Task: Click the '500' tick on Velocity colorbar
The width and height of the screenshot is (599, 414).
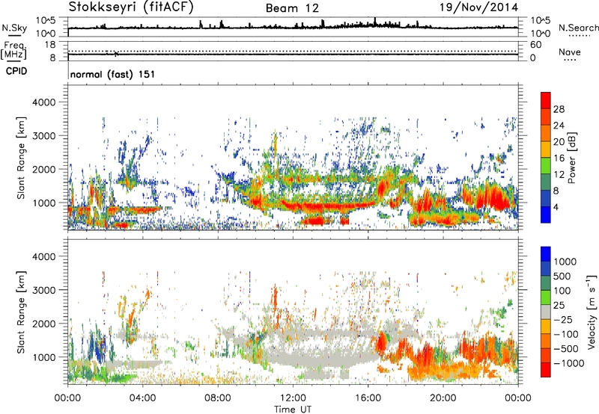Action: (562, 276)
